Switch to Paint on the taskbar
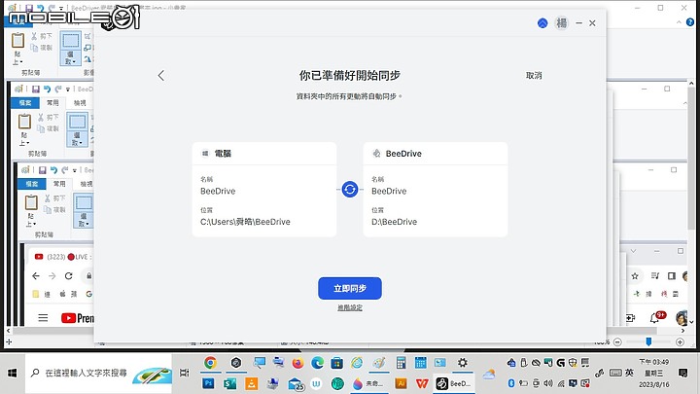This screenshot has width=700, height=394. tap(379, 363)
